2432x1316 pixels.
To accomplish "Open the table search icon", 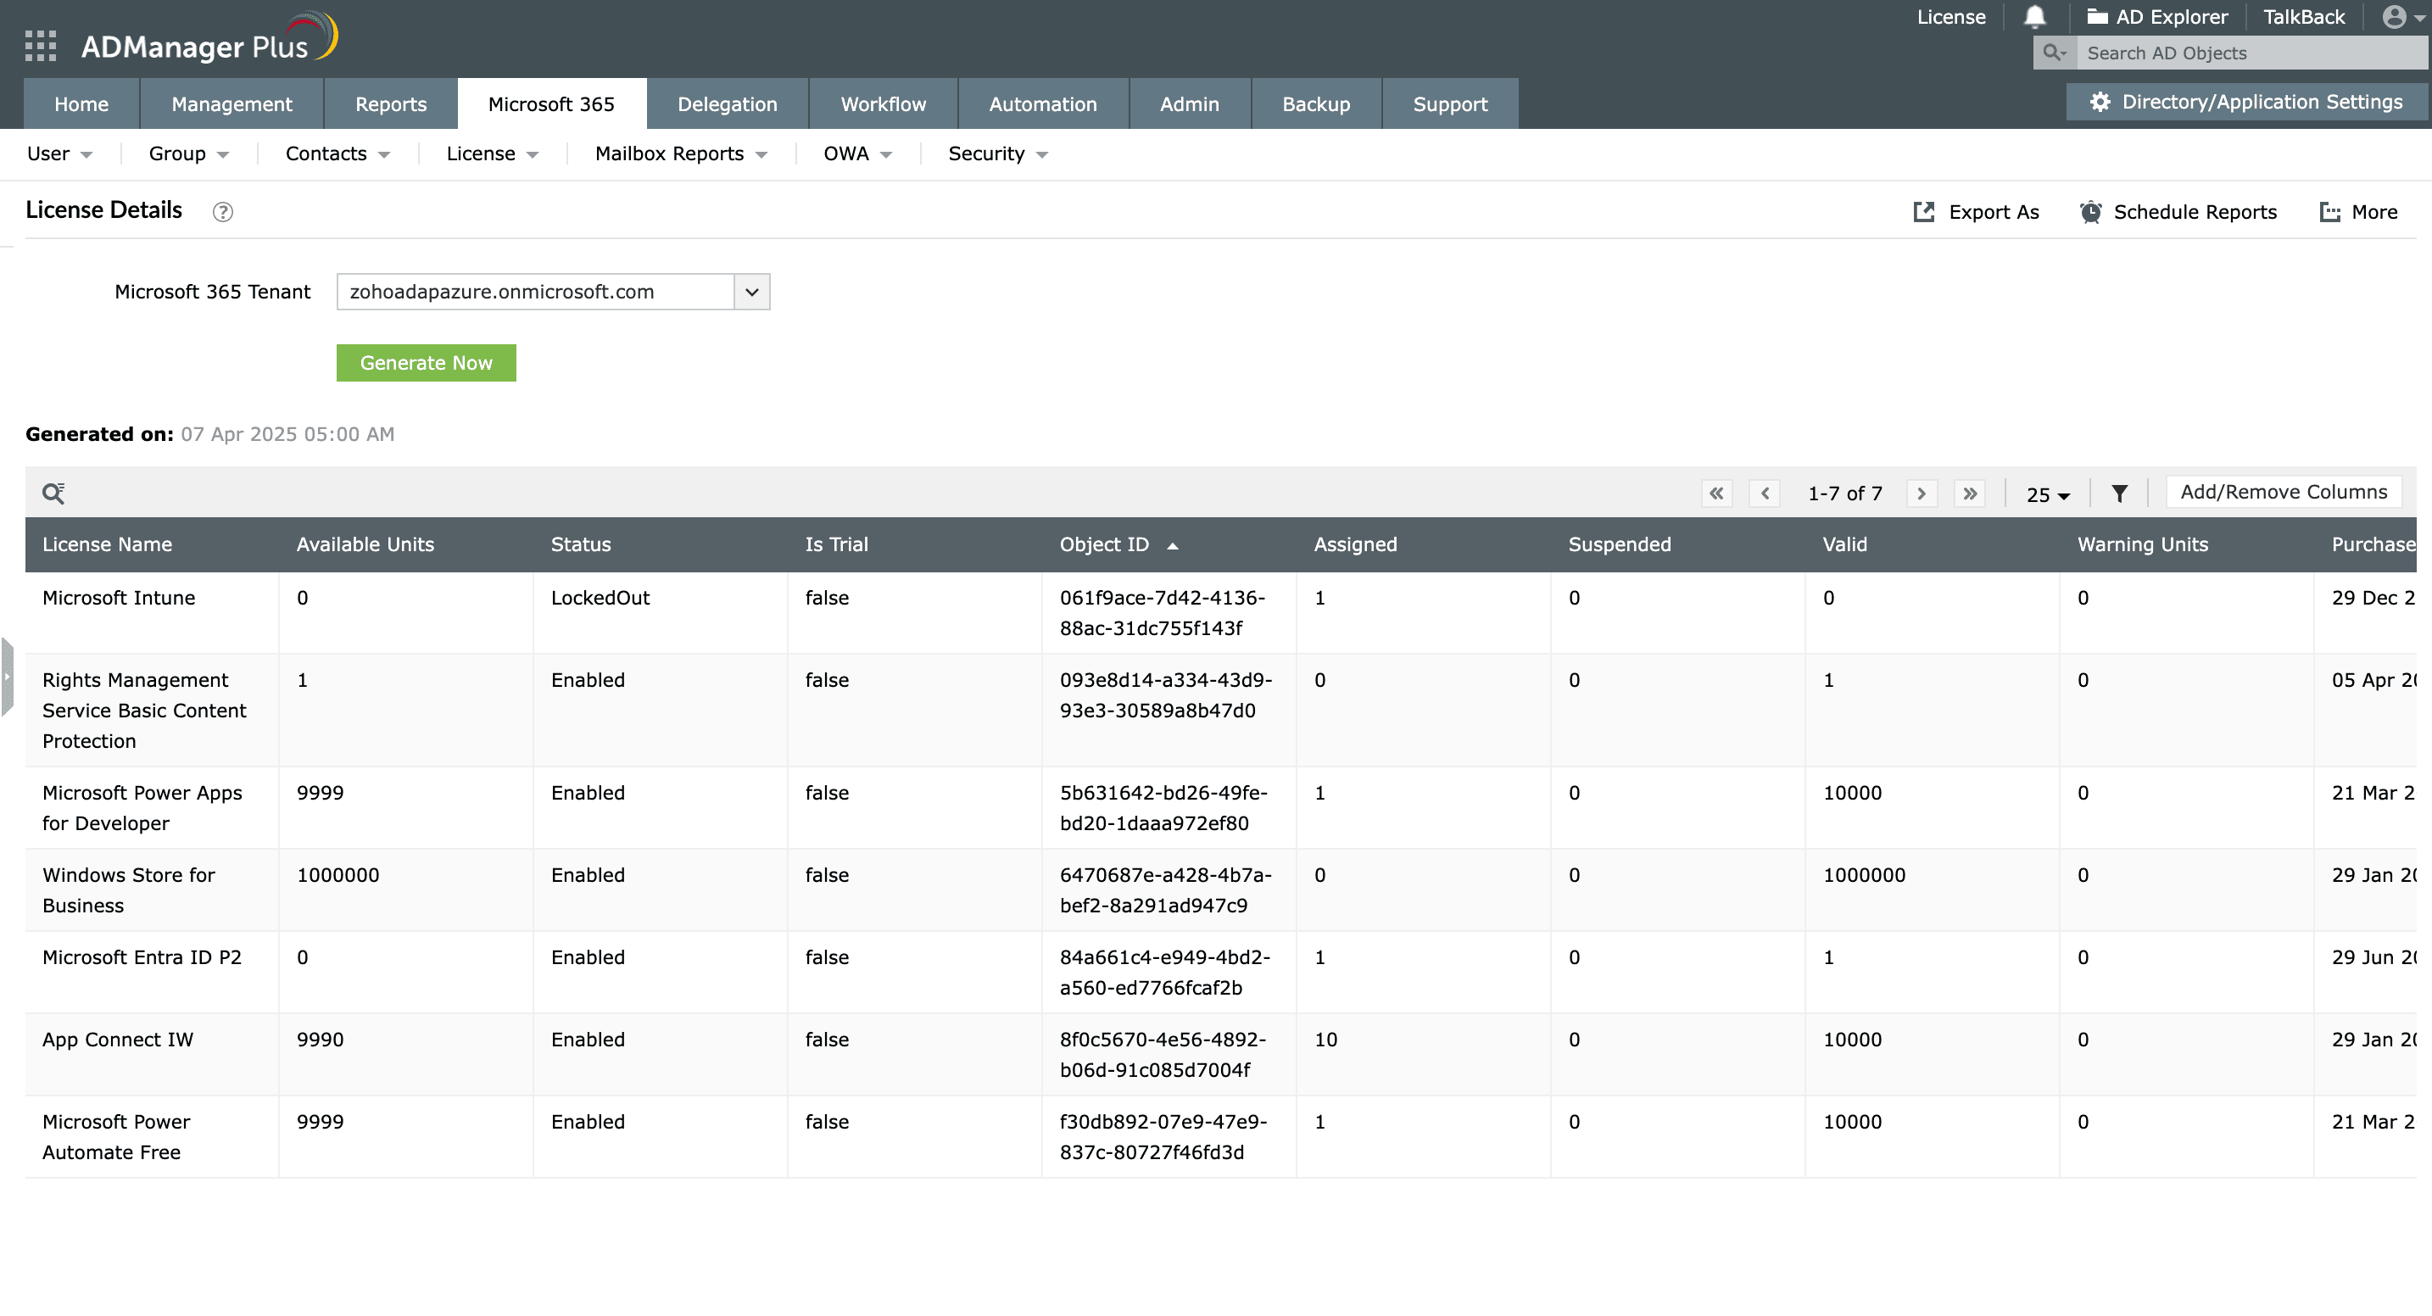I will [53, 493].
